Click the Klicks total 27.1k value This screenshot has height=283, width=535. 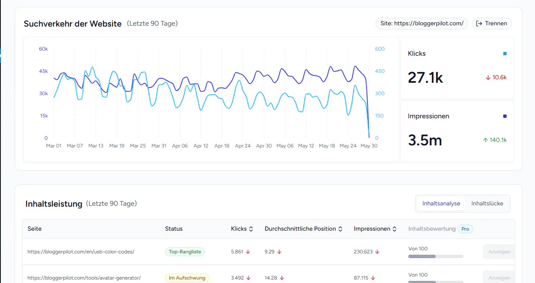[x=425, y=78]
